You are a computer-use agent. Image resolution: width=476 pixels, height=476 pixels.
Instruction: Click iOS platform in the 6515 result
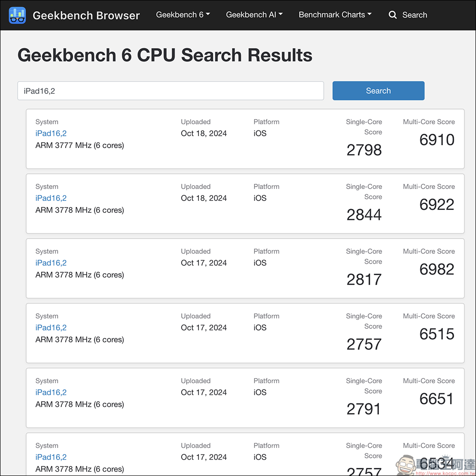(x=260, y=327)
